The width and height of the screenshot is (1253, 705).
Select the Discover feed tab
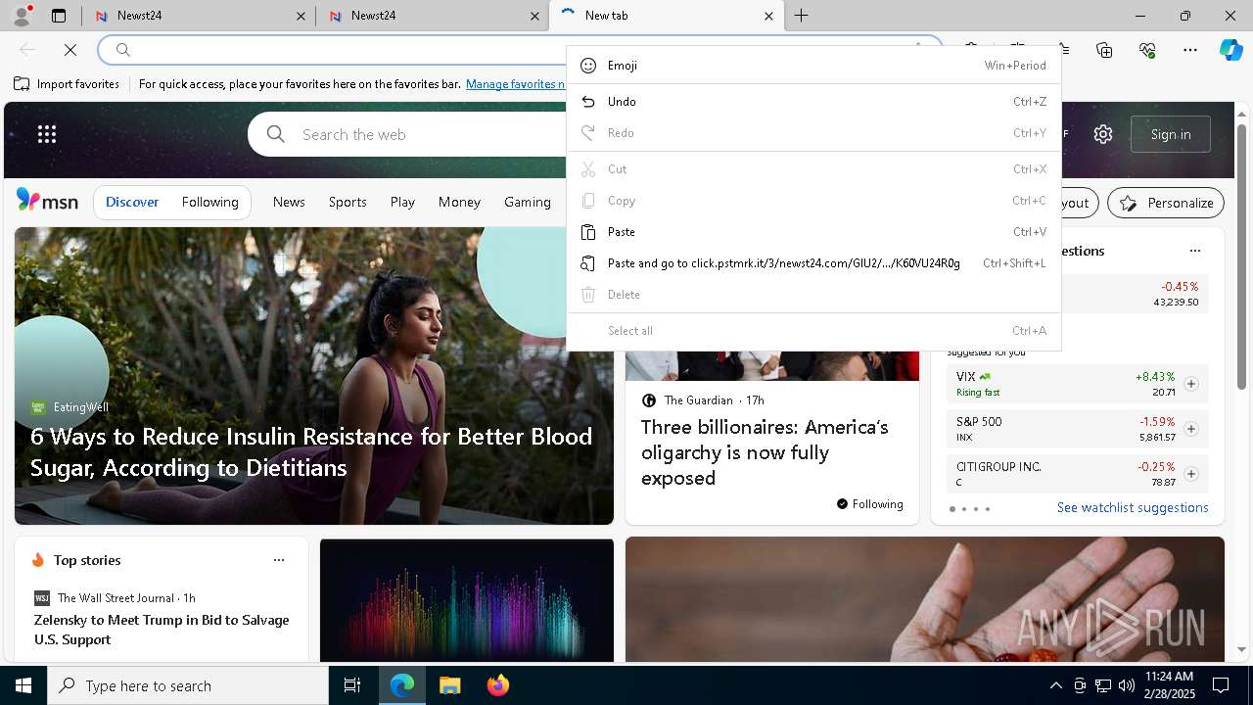point(132,202)
